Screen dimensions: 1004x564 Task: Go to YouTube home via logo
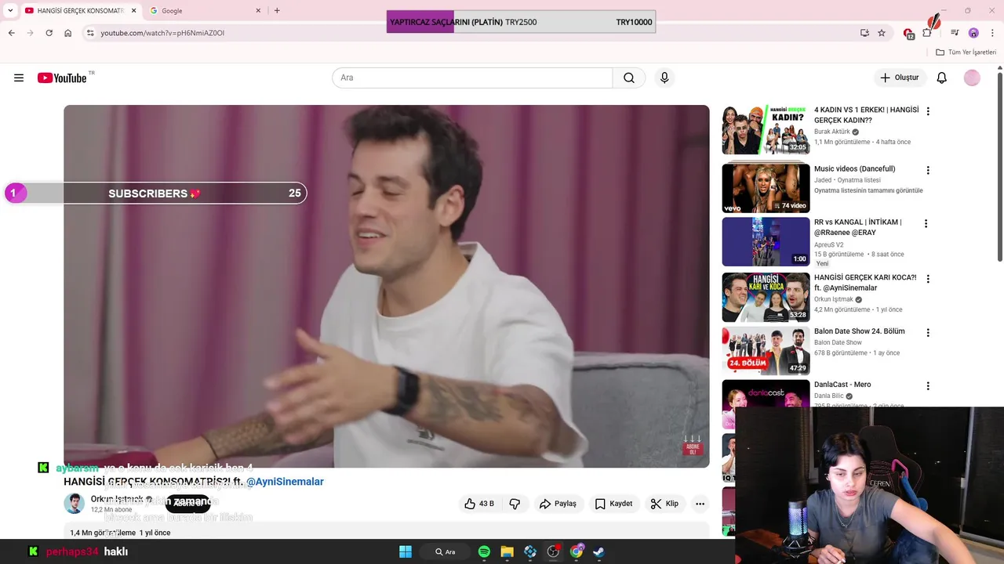point(62,78)
